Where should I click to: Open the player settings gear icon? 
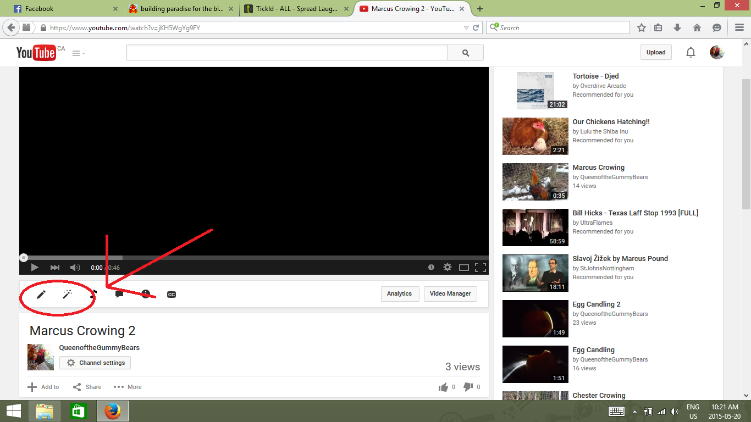point(448,267)
